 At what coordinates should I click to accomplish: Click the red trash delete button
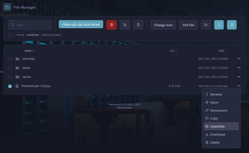click(112, 25)
